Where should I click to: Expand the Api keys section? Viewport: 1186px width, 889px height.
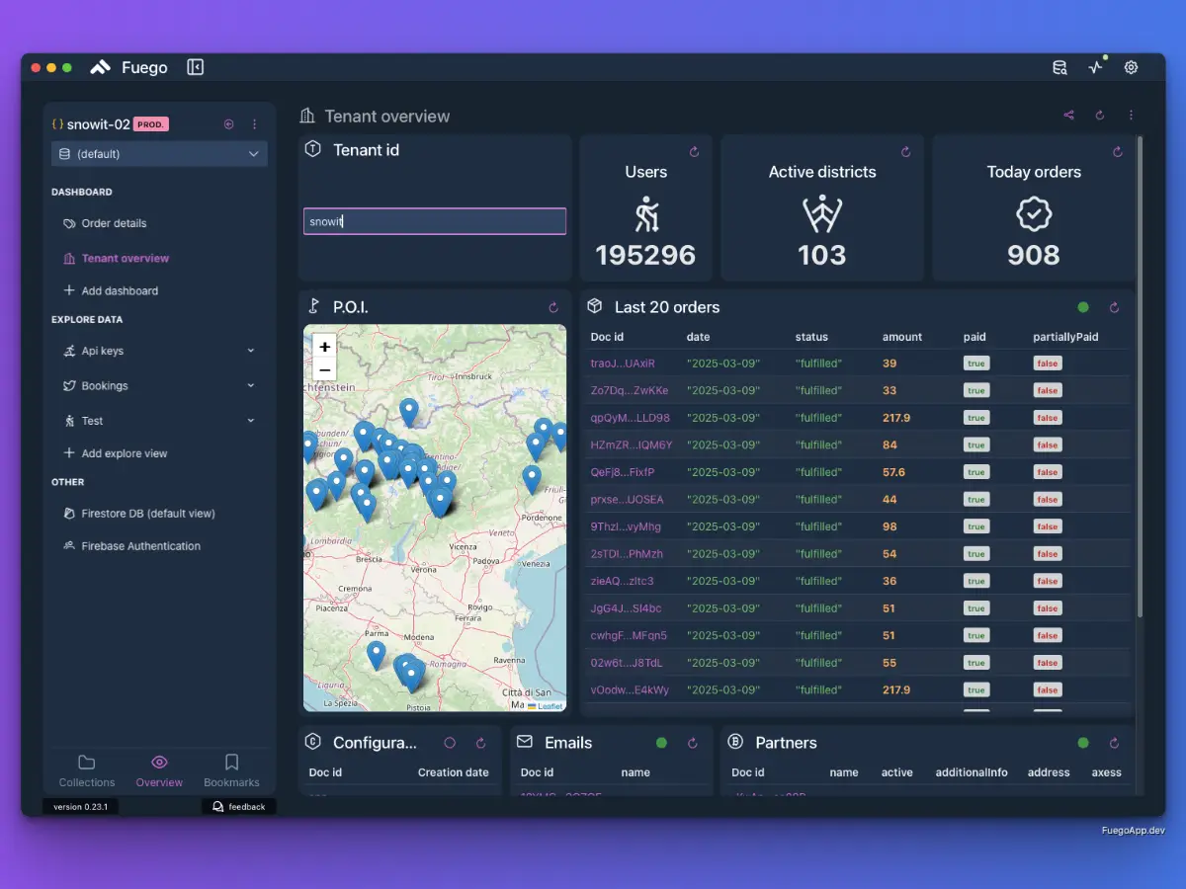(x=250, y=351)
